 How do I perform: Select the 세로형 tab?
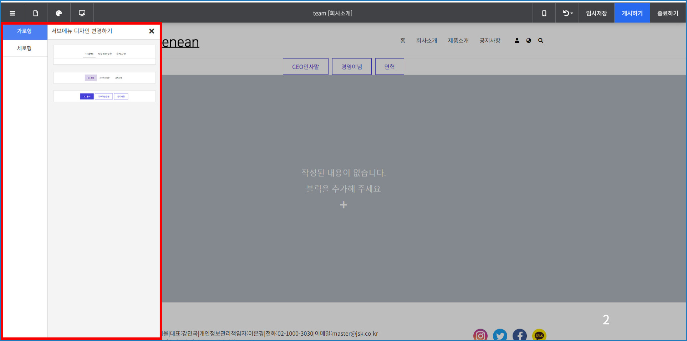(25, 48)
